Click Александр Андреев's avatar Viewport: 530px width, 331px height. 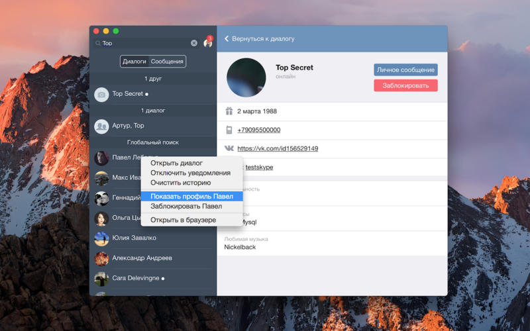(101, 259)
